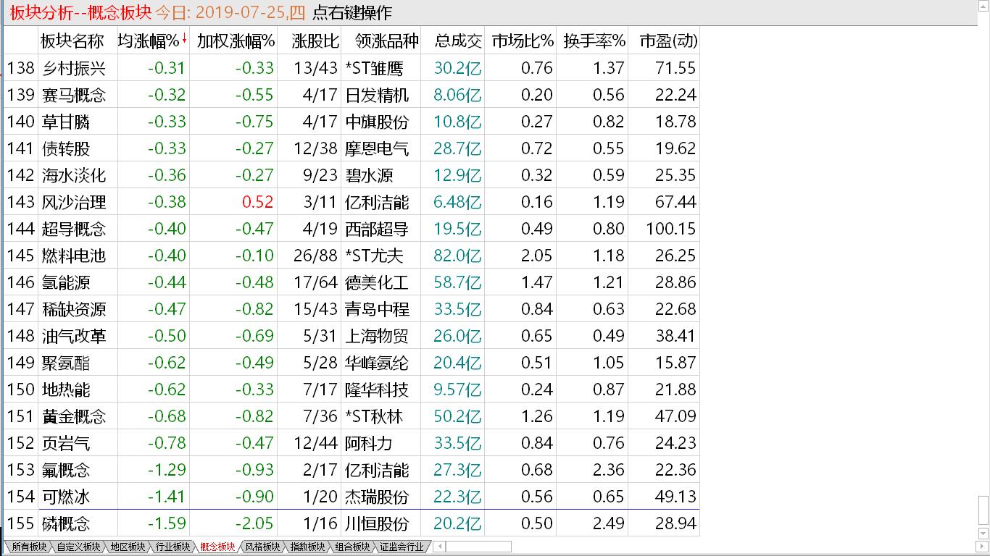This screenshot has width=990, height=556.
Task: Sort by the 加权涨幅% column header
Action: (236, 41)
